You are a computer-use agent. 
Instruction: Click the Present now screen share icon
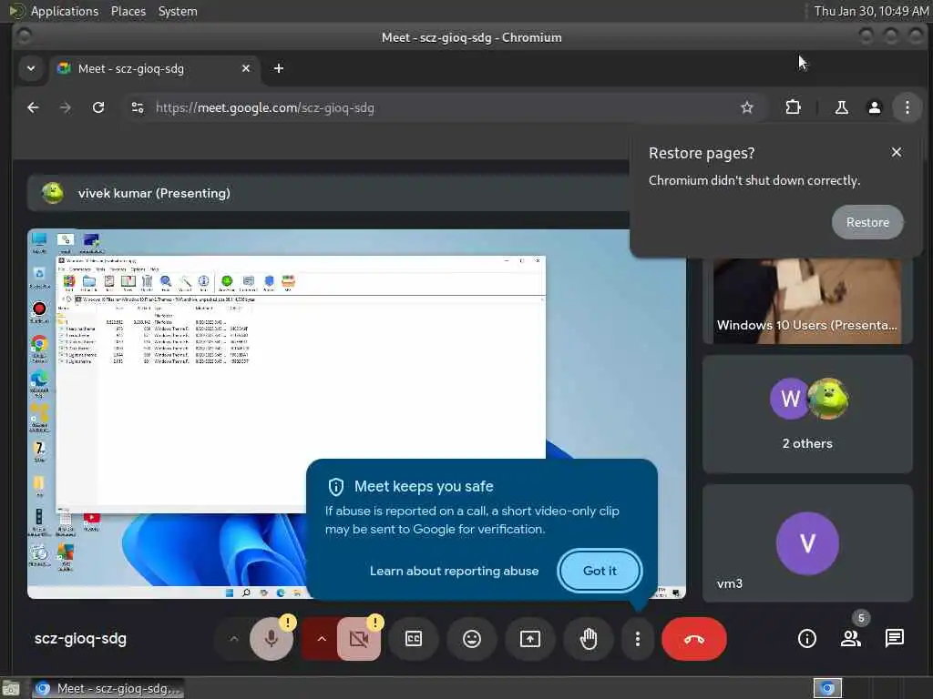(530, 639)
